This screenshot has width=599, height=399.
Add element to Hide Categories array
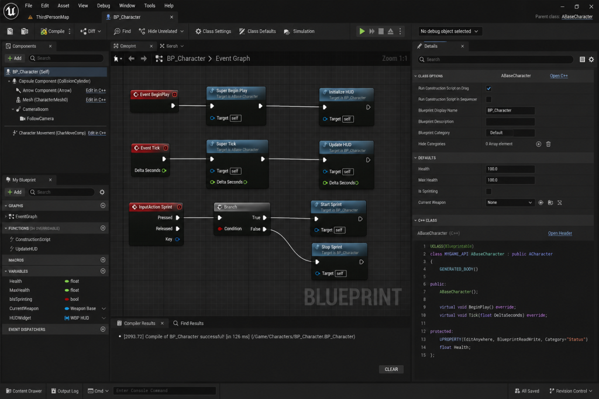tap(539, 144)
